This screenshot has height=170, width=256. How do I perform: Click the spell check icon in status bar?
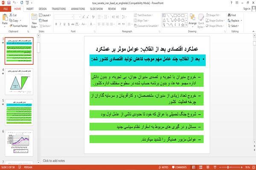(20, 167)
